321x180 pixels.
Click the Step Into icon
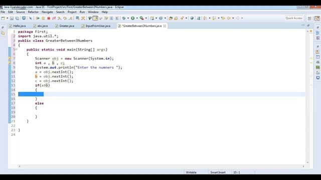tap(59, 18)
